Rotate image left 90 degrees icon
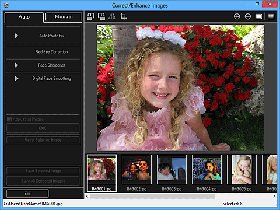 click(x=90, y=16)
